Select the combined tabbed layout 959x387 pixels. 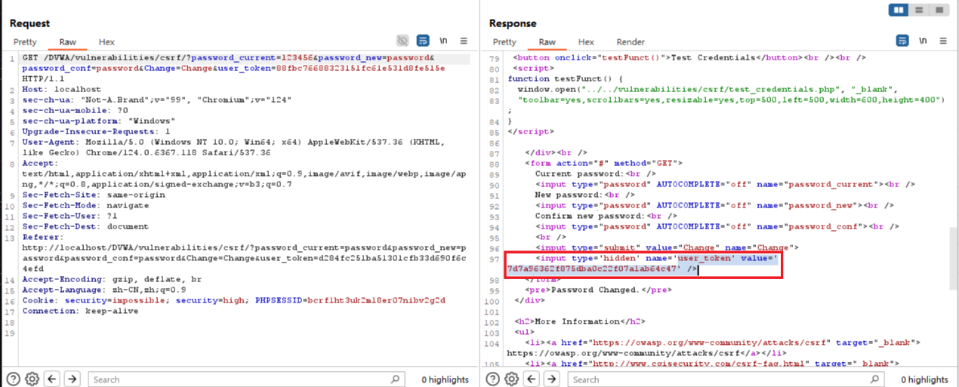939,11
